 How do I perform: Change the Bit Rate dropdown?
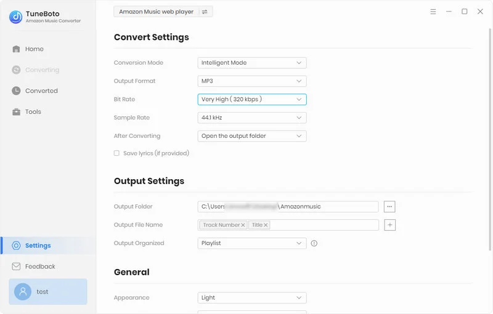[x=252, y=99]
